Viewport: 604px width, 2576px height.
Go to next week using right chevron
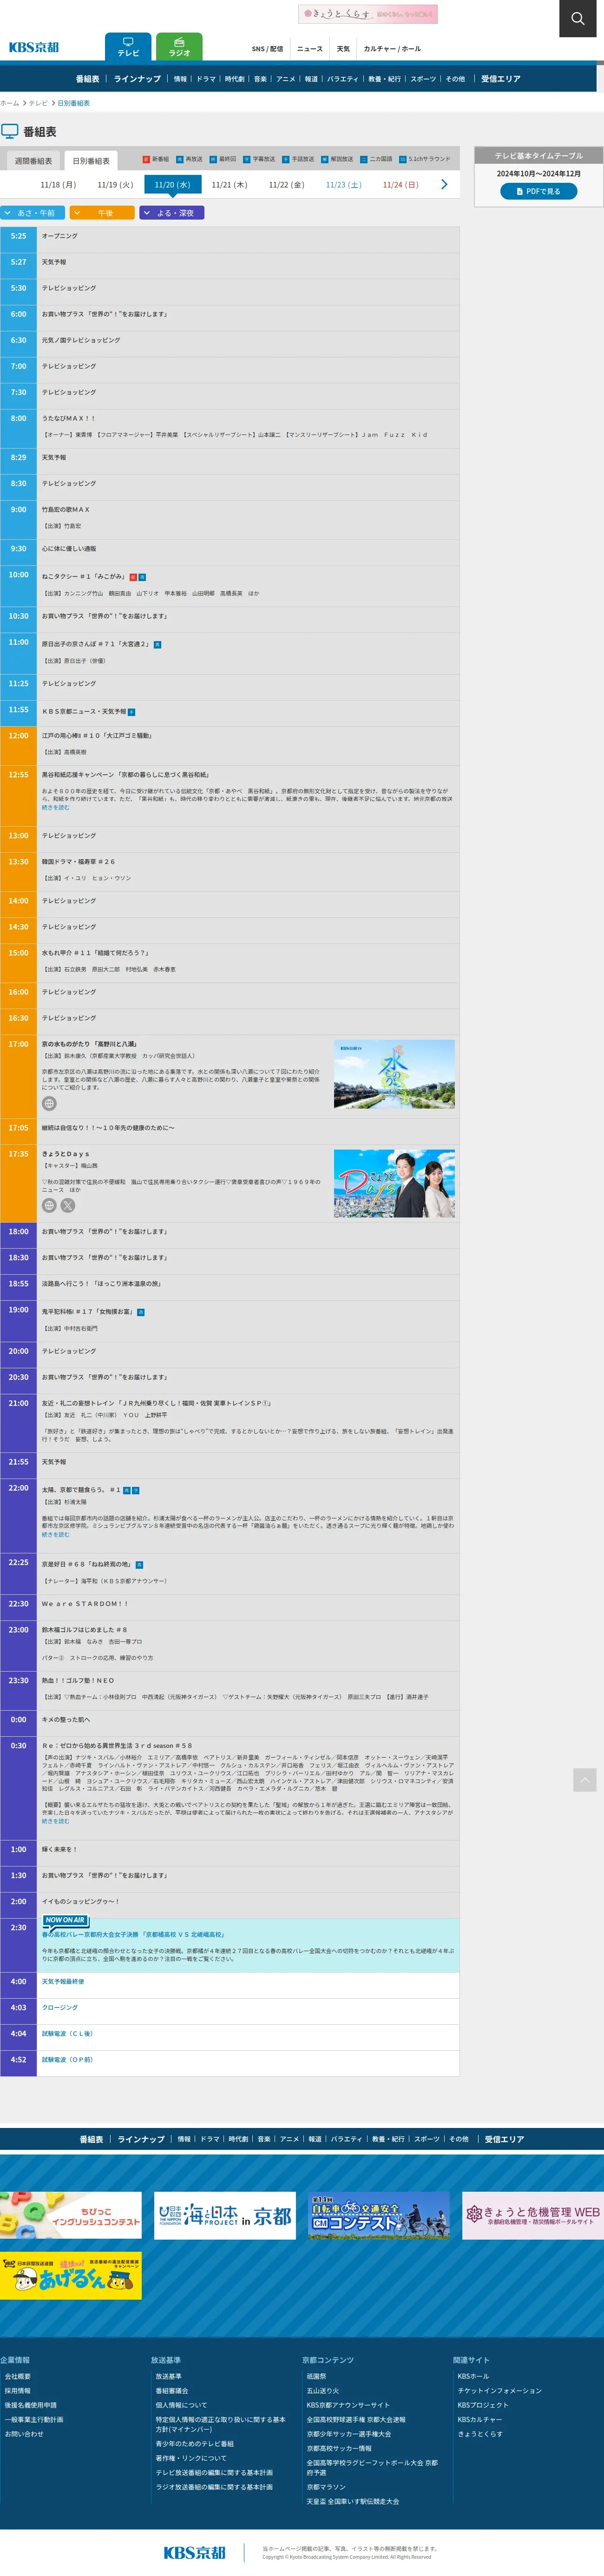pyautogui.click(x=444, y=184)
